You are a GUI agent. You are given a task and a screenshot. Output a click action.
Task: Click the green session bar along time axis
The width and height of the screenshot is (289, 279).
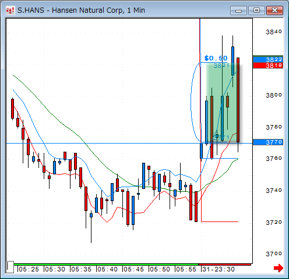106,264
